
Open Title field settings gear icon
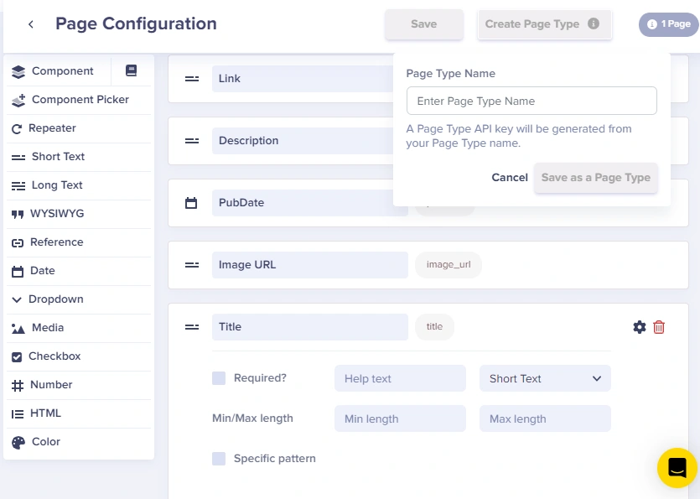[640, 327]
